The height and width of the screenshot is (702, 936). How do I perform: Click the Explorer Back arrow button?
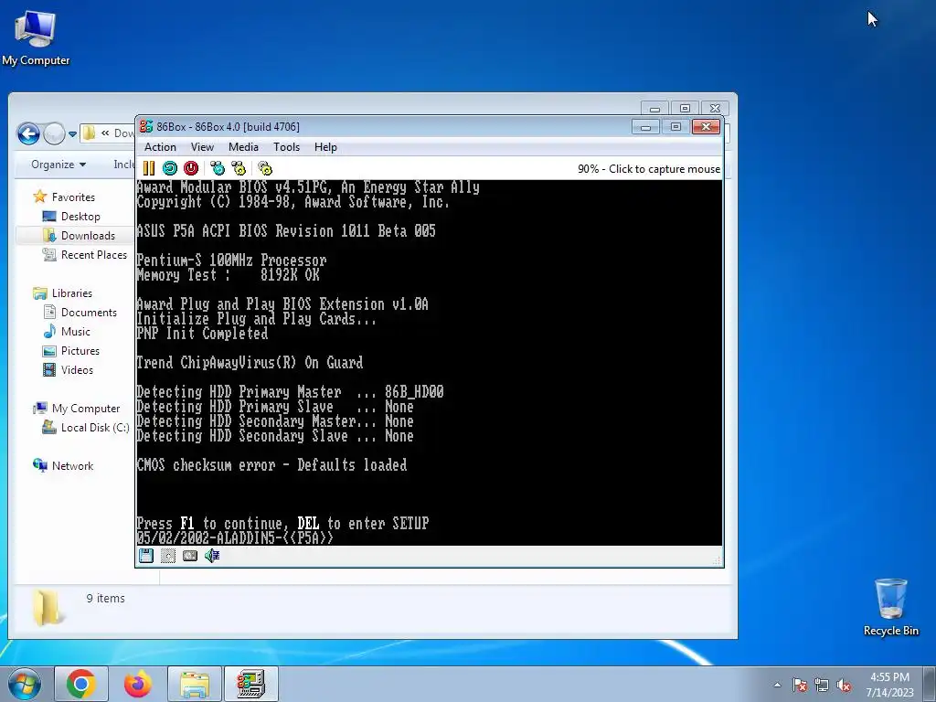[x=28, y=133]
